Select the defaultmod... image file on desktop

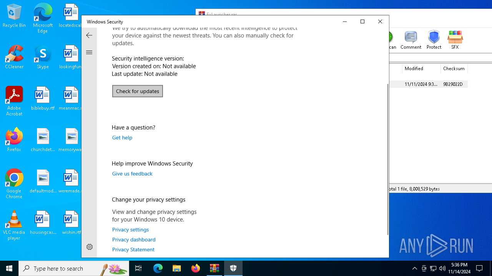click(43, 181)
